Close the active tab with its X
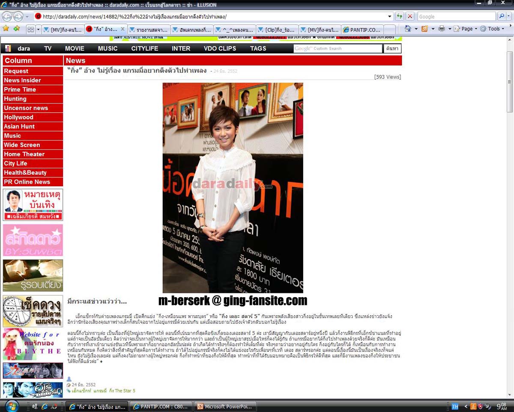514x412 pixels. coord(123,29)
